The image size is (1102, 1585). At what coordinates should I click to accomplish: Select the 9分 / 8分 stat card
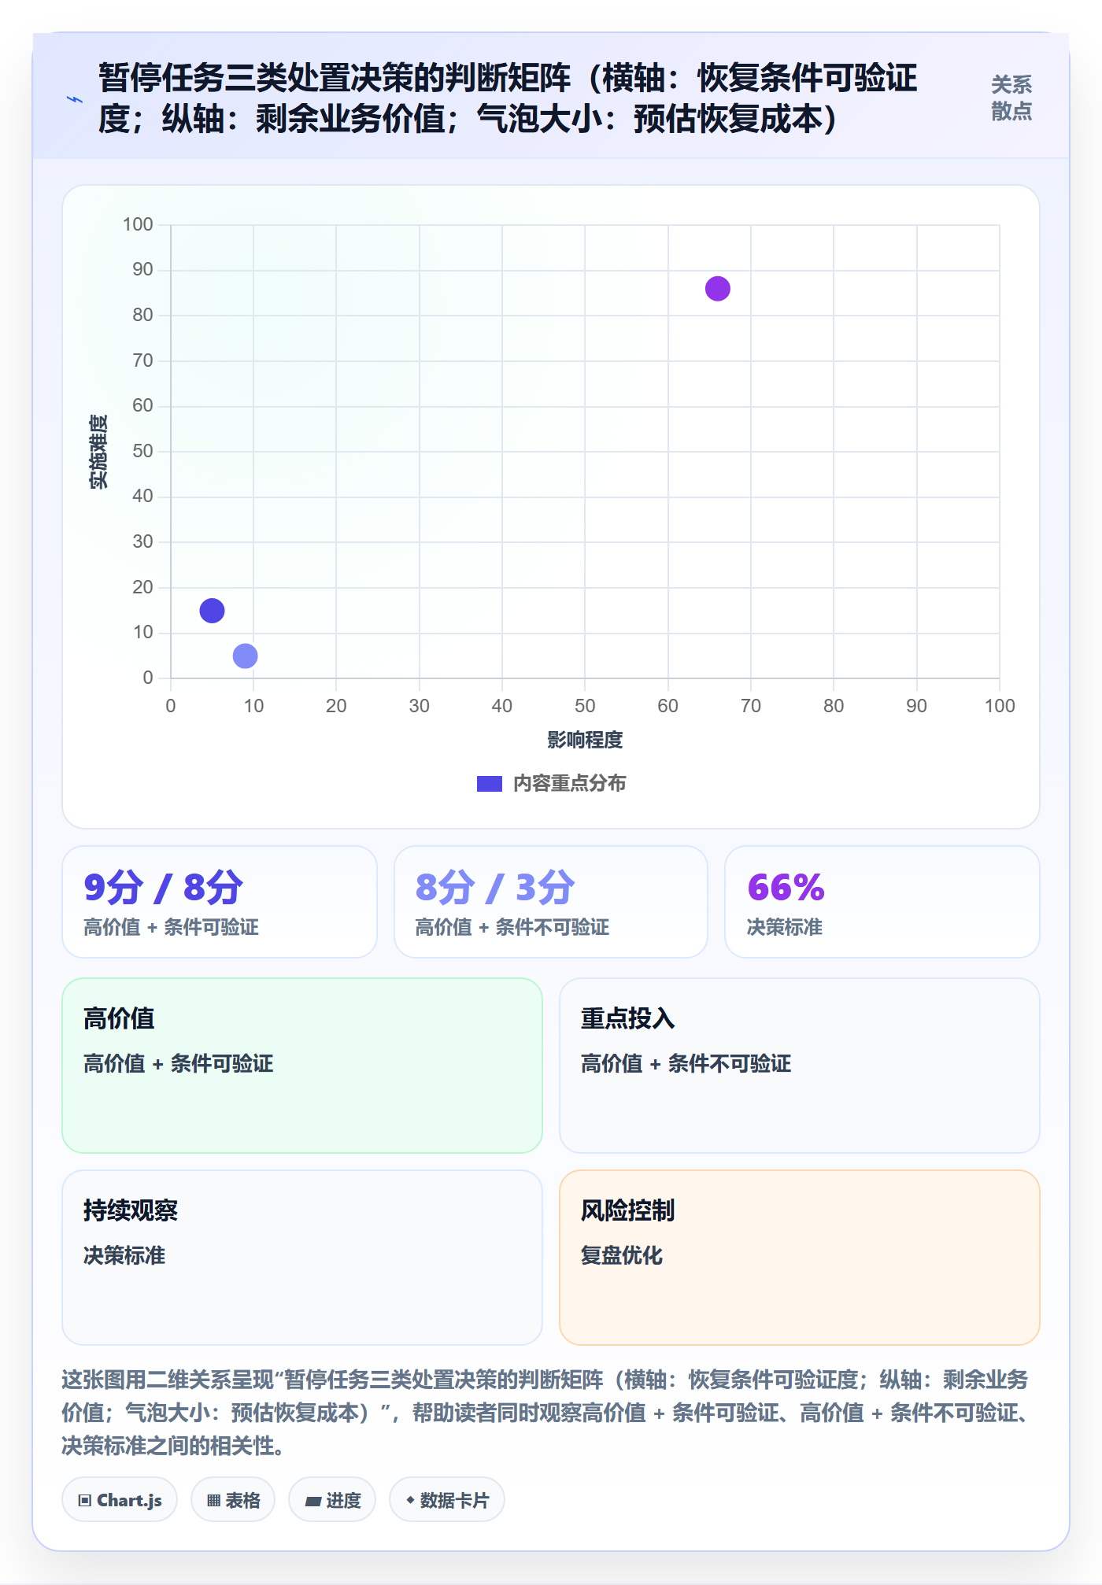pyautogui.click(x=220, y=902)
